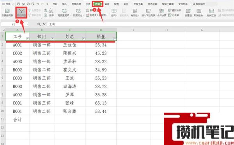
Task: Click the 模拟分析 what-if analysis button
Action: (x=175, y=10)
